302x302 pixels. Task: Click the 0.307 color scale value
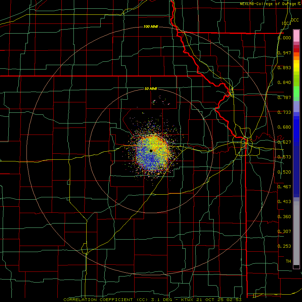[x=284, y=232]
